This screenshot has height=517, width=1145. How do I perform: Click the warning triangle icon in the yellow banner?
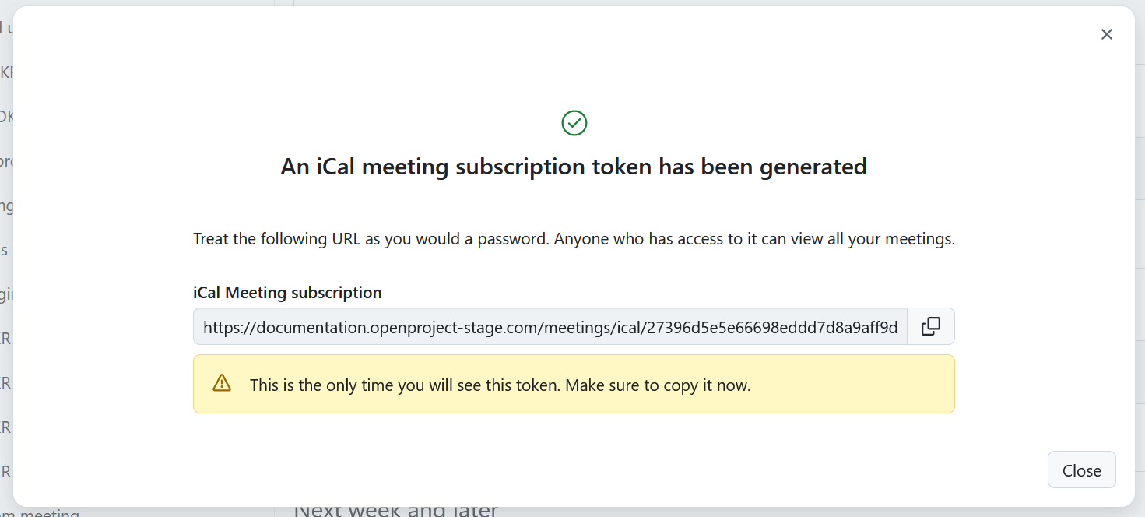coord(222,383)
